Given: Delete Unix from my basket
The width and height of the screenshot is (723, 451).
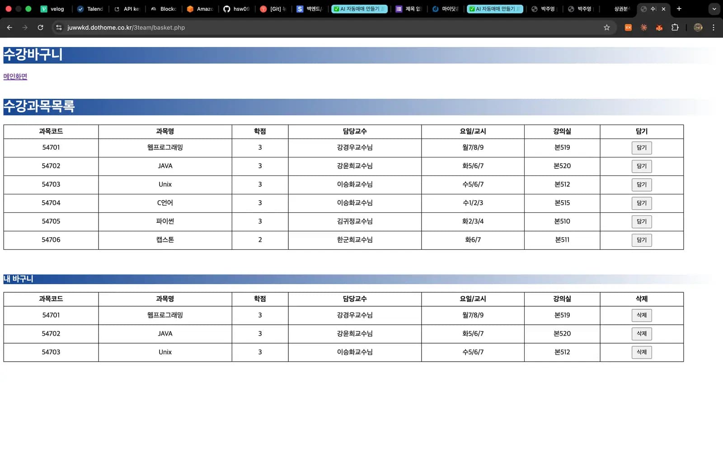Looking at the screenshot, I should 642,353.
